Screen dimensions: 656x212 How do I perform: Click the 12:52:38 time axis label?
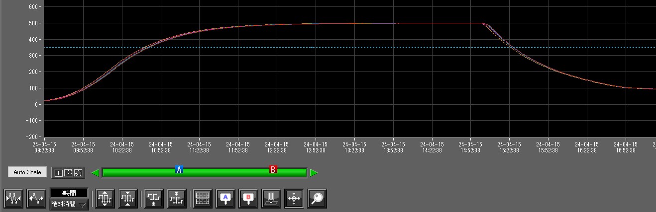(316, 150)
